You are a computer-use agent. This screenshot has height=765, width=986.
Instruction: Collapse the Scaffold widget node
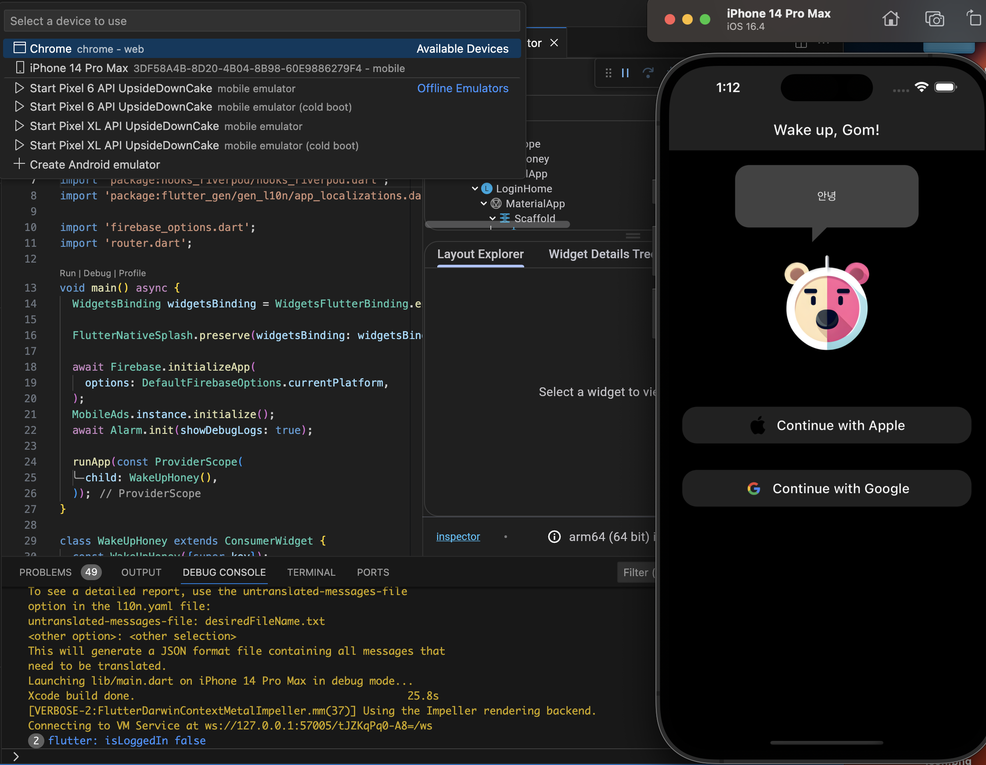tap(493, 219)
